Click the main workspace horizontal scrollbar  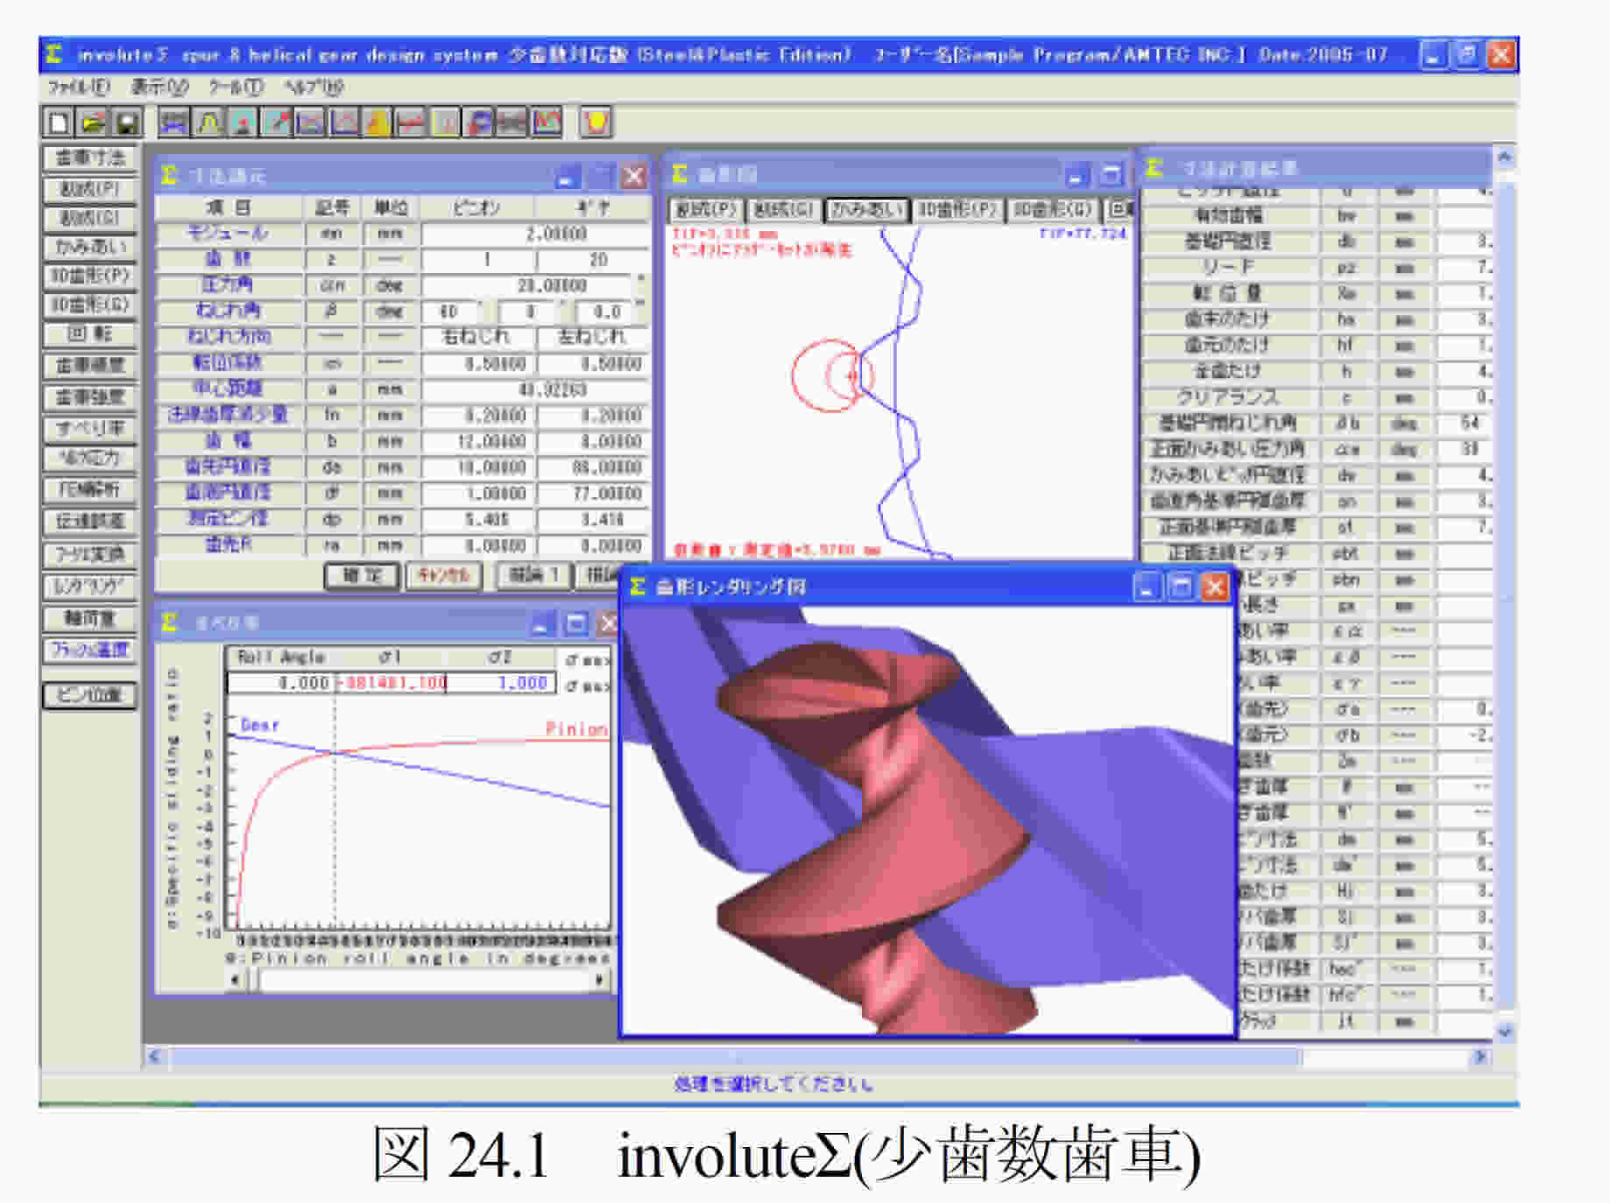coord(816,1058)
